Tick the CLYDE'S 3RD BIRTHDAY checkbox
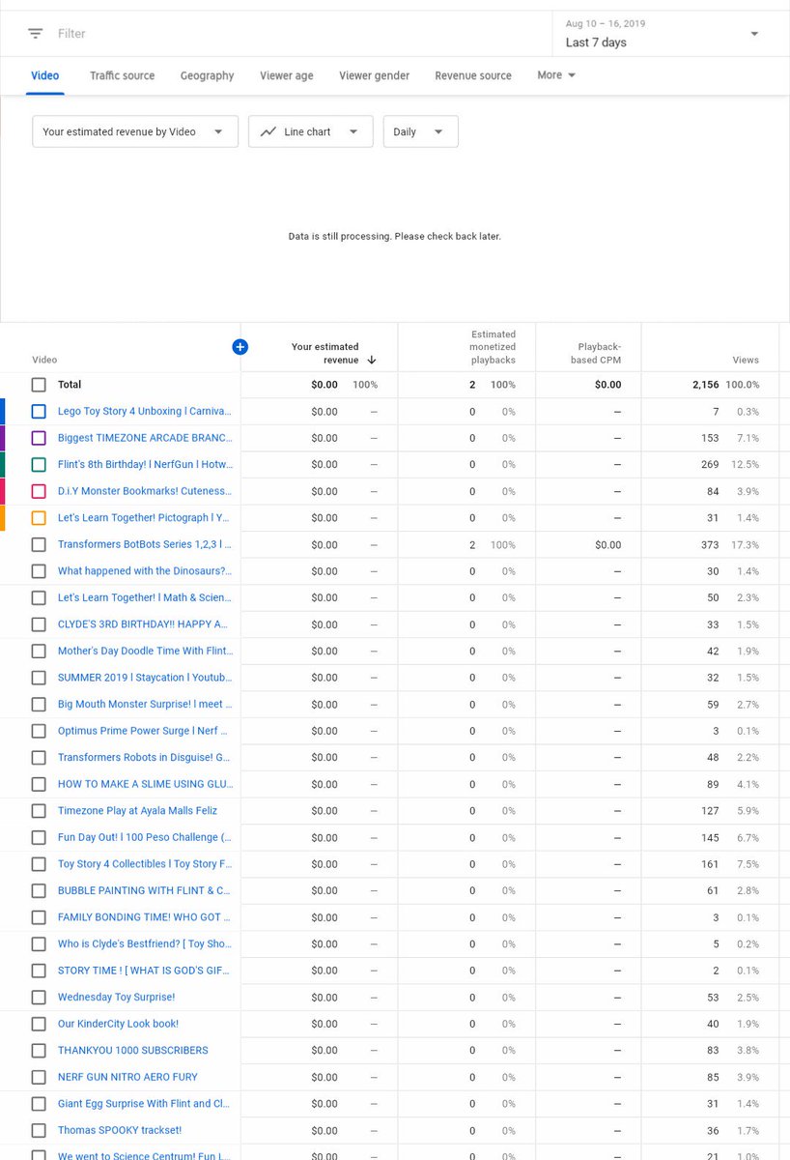The width and height of the screenshot is (790, 1160). (x=39, y=624)
